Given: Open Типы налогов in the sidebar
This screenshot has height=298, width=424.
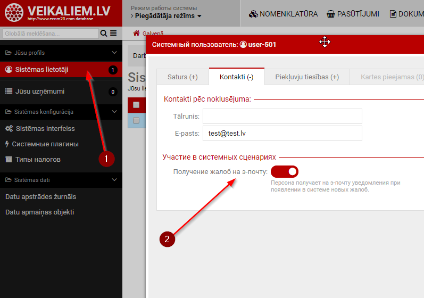Looking at the screenshot, I should pos(37,159).
